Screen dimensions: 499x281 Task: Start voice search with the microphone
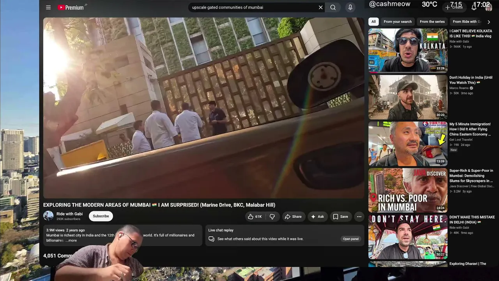350,7
